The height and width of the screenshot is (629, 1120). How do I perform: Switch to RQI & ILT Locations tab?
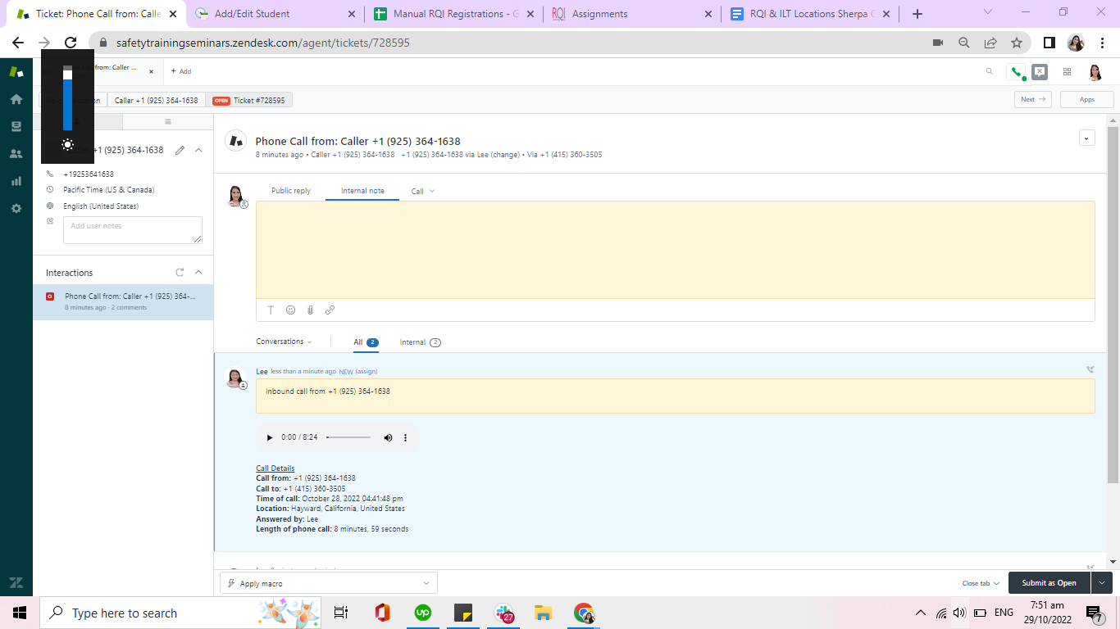pos(811,14)
